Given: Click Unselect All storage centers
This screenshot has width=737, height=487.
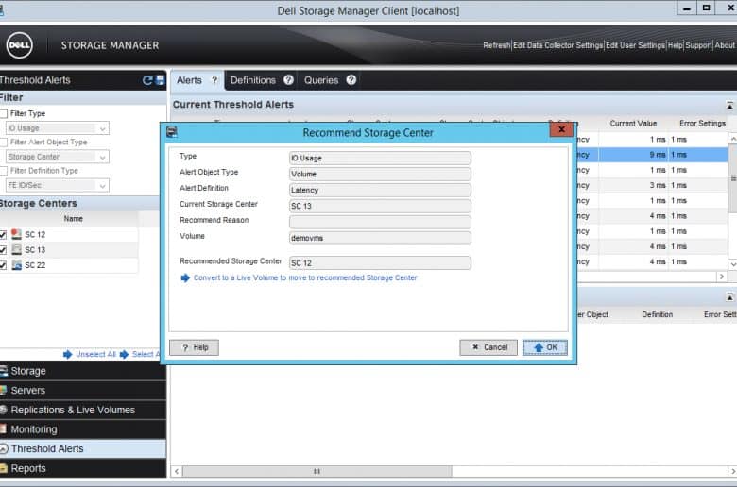Looking at the screenshot, I should [95, 354].
